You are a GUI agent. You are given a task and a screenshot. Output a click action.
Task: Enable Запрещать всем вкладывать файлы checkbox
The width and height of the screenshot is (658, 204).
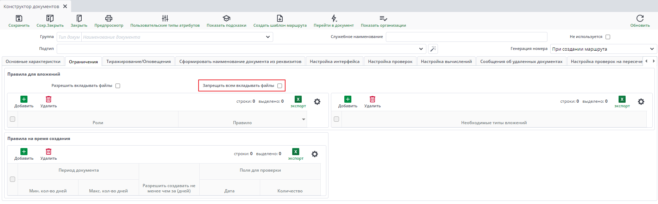tap(280, 86)
